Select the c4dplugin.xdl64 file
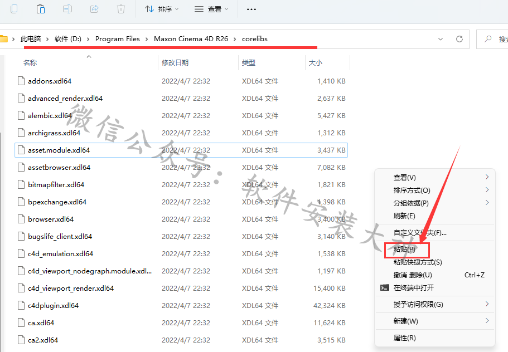This screenshot has height=352, width=508. [x=53, y=306]
